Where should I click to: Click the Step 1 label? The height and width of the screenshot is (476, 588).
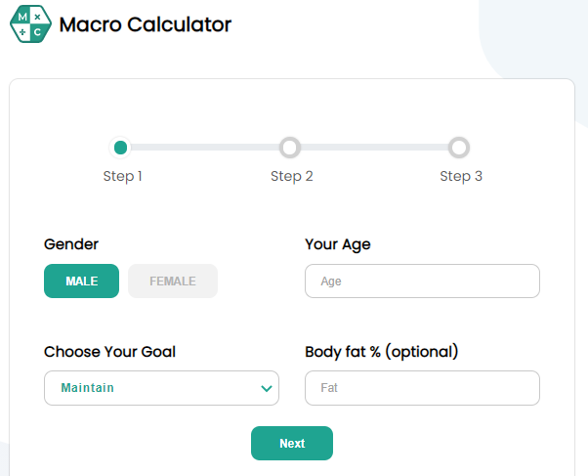click(123, 176)
